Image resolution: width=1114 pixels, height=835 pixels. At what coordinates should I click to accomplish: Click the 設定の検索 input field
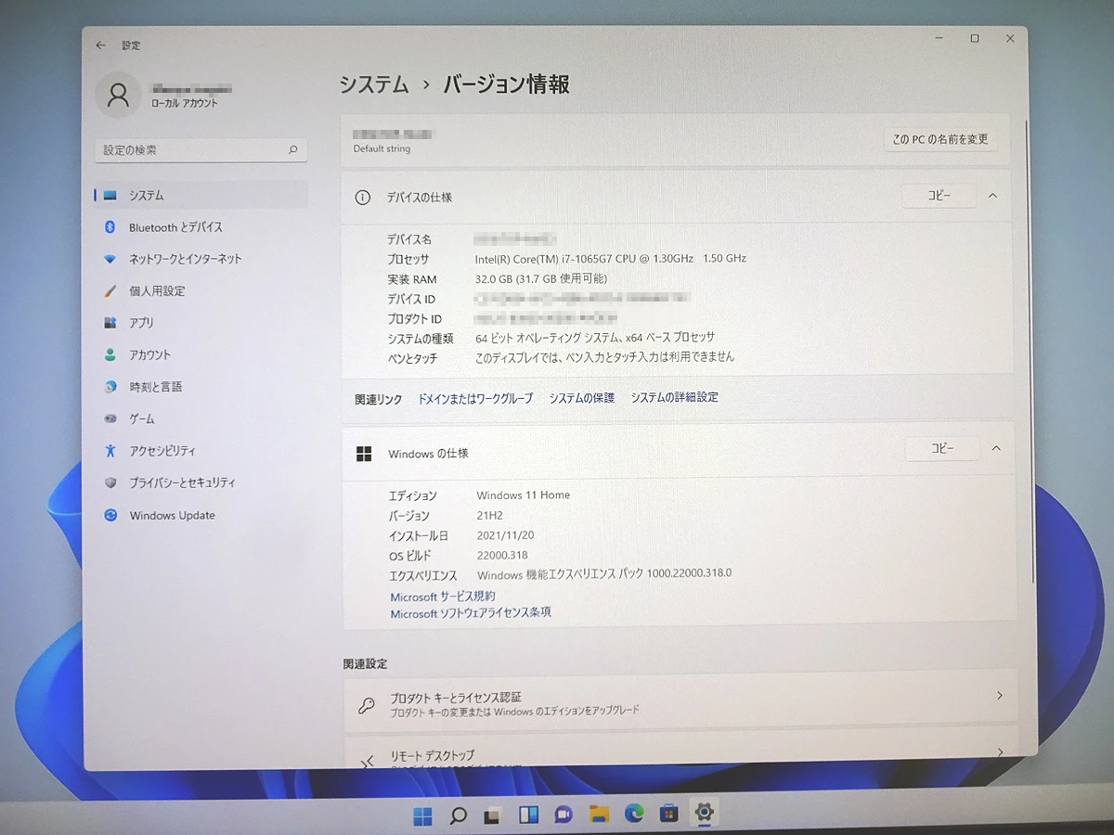point(201,149)
